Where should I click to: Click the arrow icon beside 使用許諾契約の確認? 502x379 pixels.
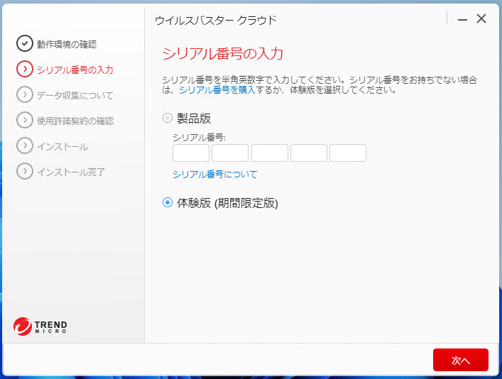click(25, 120)
